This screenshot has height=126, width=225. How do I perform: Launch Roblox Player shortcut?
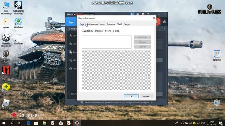pyautogui.click(x=6, y=104)
